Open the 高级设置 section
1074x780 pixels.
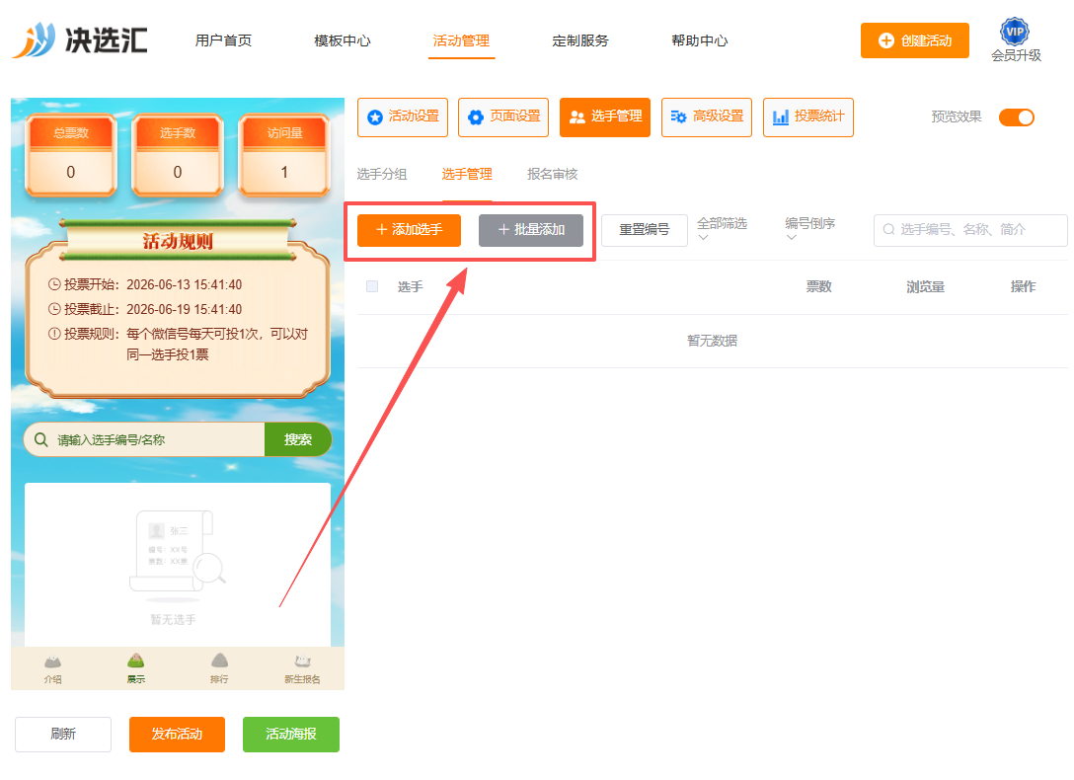[707, 117]
